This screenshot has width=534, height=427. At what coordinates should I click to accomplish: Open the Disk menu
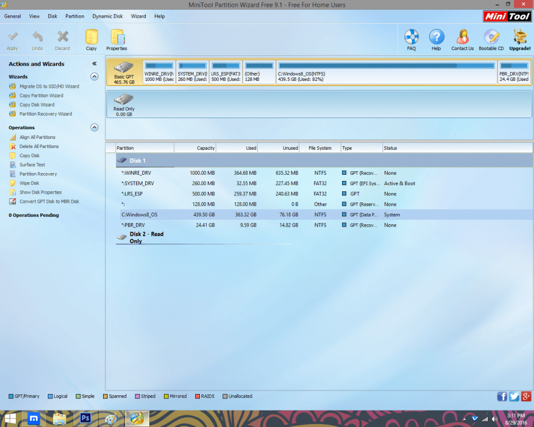click(52, 16)
